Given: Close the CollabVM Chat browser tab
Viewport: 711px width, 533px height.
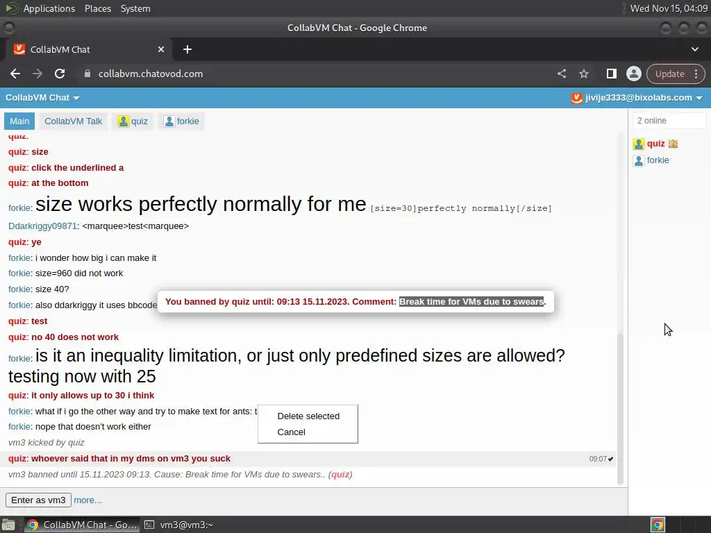Looking at the screenshot, I should pos(161,49).
